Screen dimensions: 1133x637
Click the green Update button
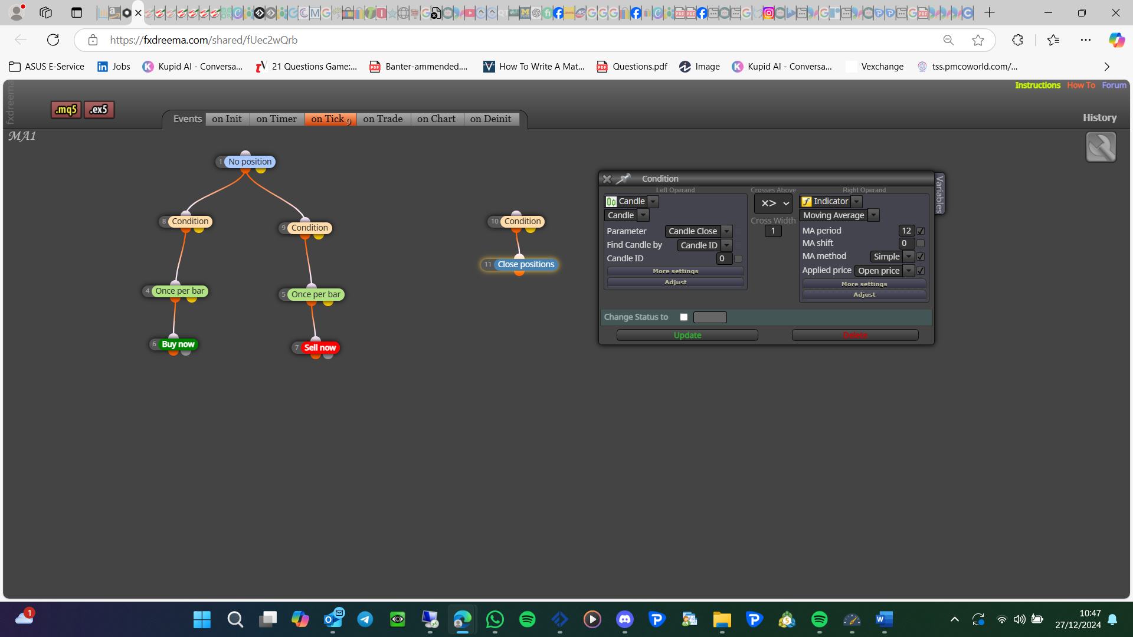[x=687, y=335]
